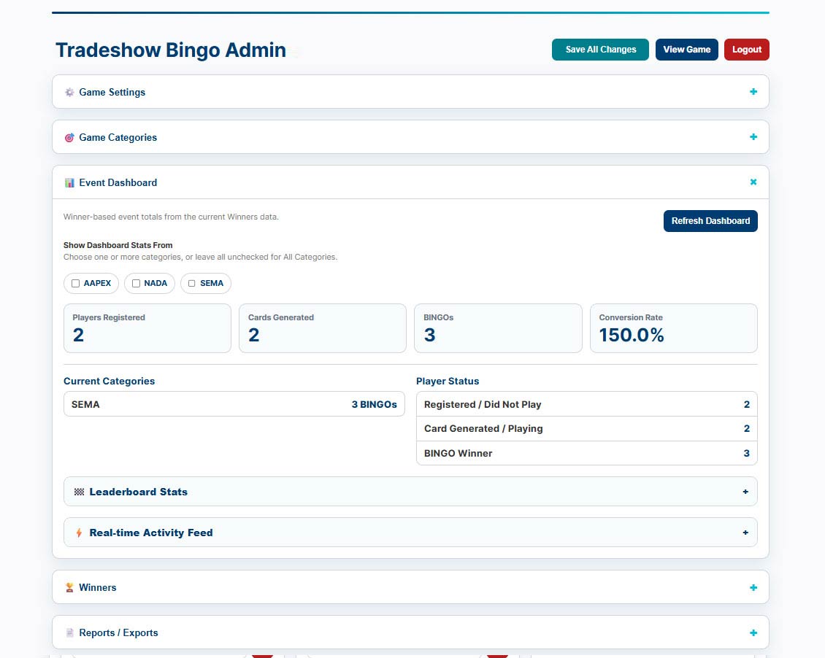The image size is (825, 658).
Task: Click the lightning bolt icon beside Activity Feed
Action: (x=79, y=533)
